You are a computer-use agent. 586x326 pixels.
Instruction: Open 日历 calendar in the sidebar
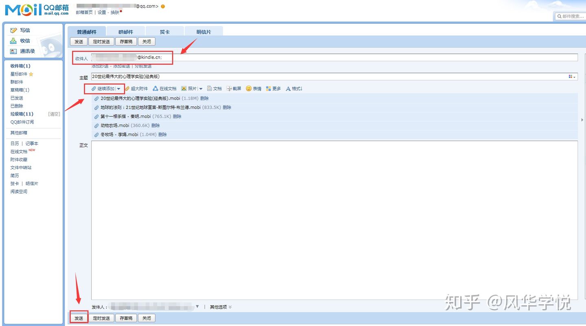(x=15, y=143)
